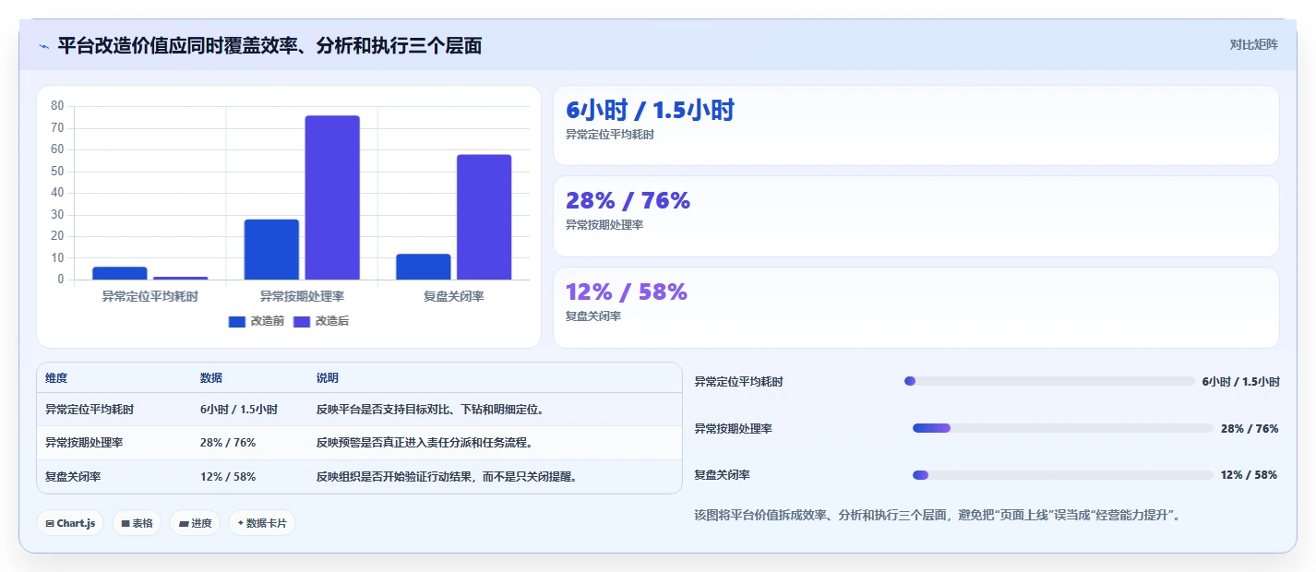The image size is (1316, 572).
Task: Click 异常定位平均耗时 label in the data card
Action: (x=610, y=135)
